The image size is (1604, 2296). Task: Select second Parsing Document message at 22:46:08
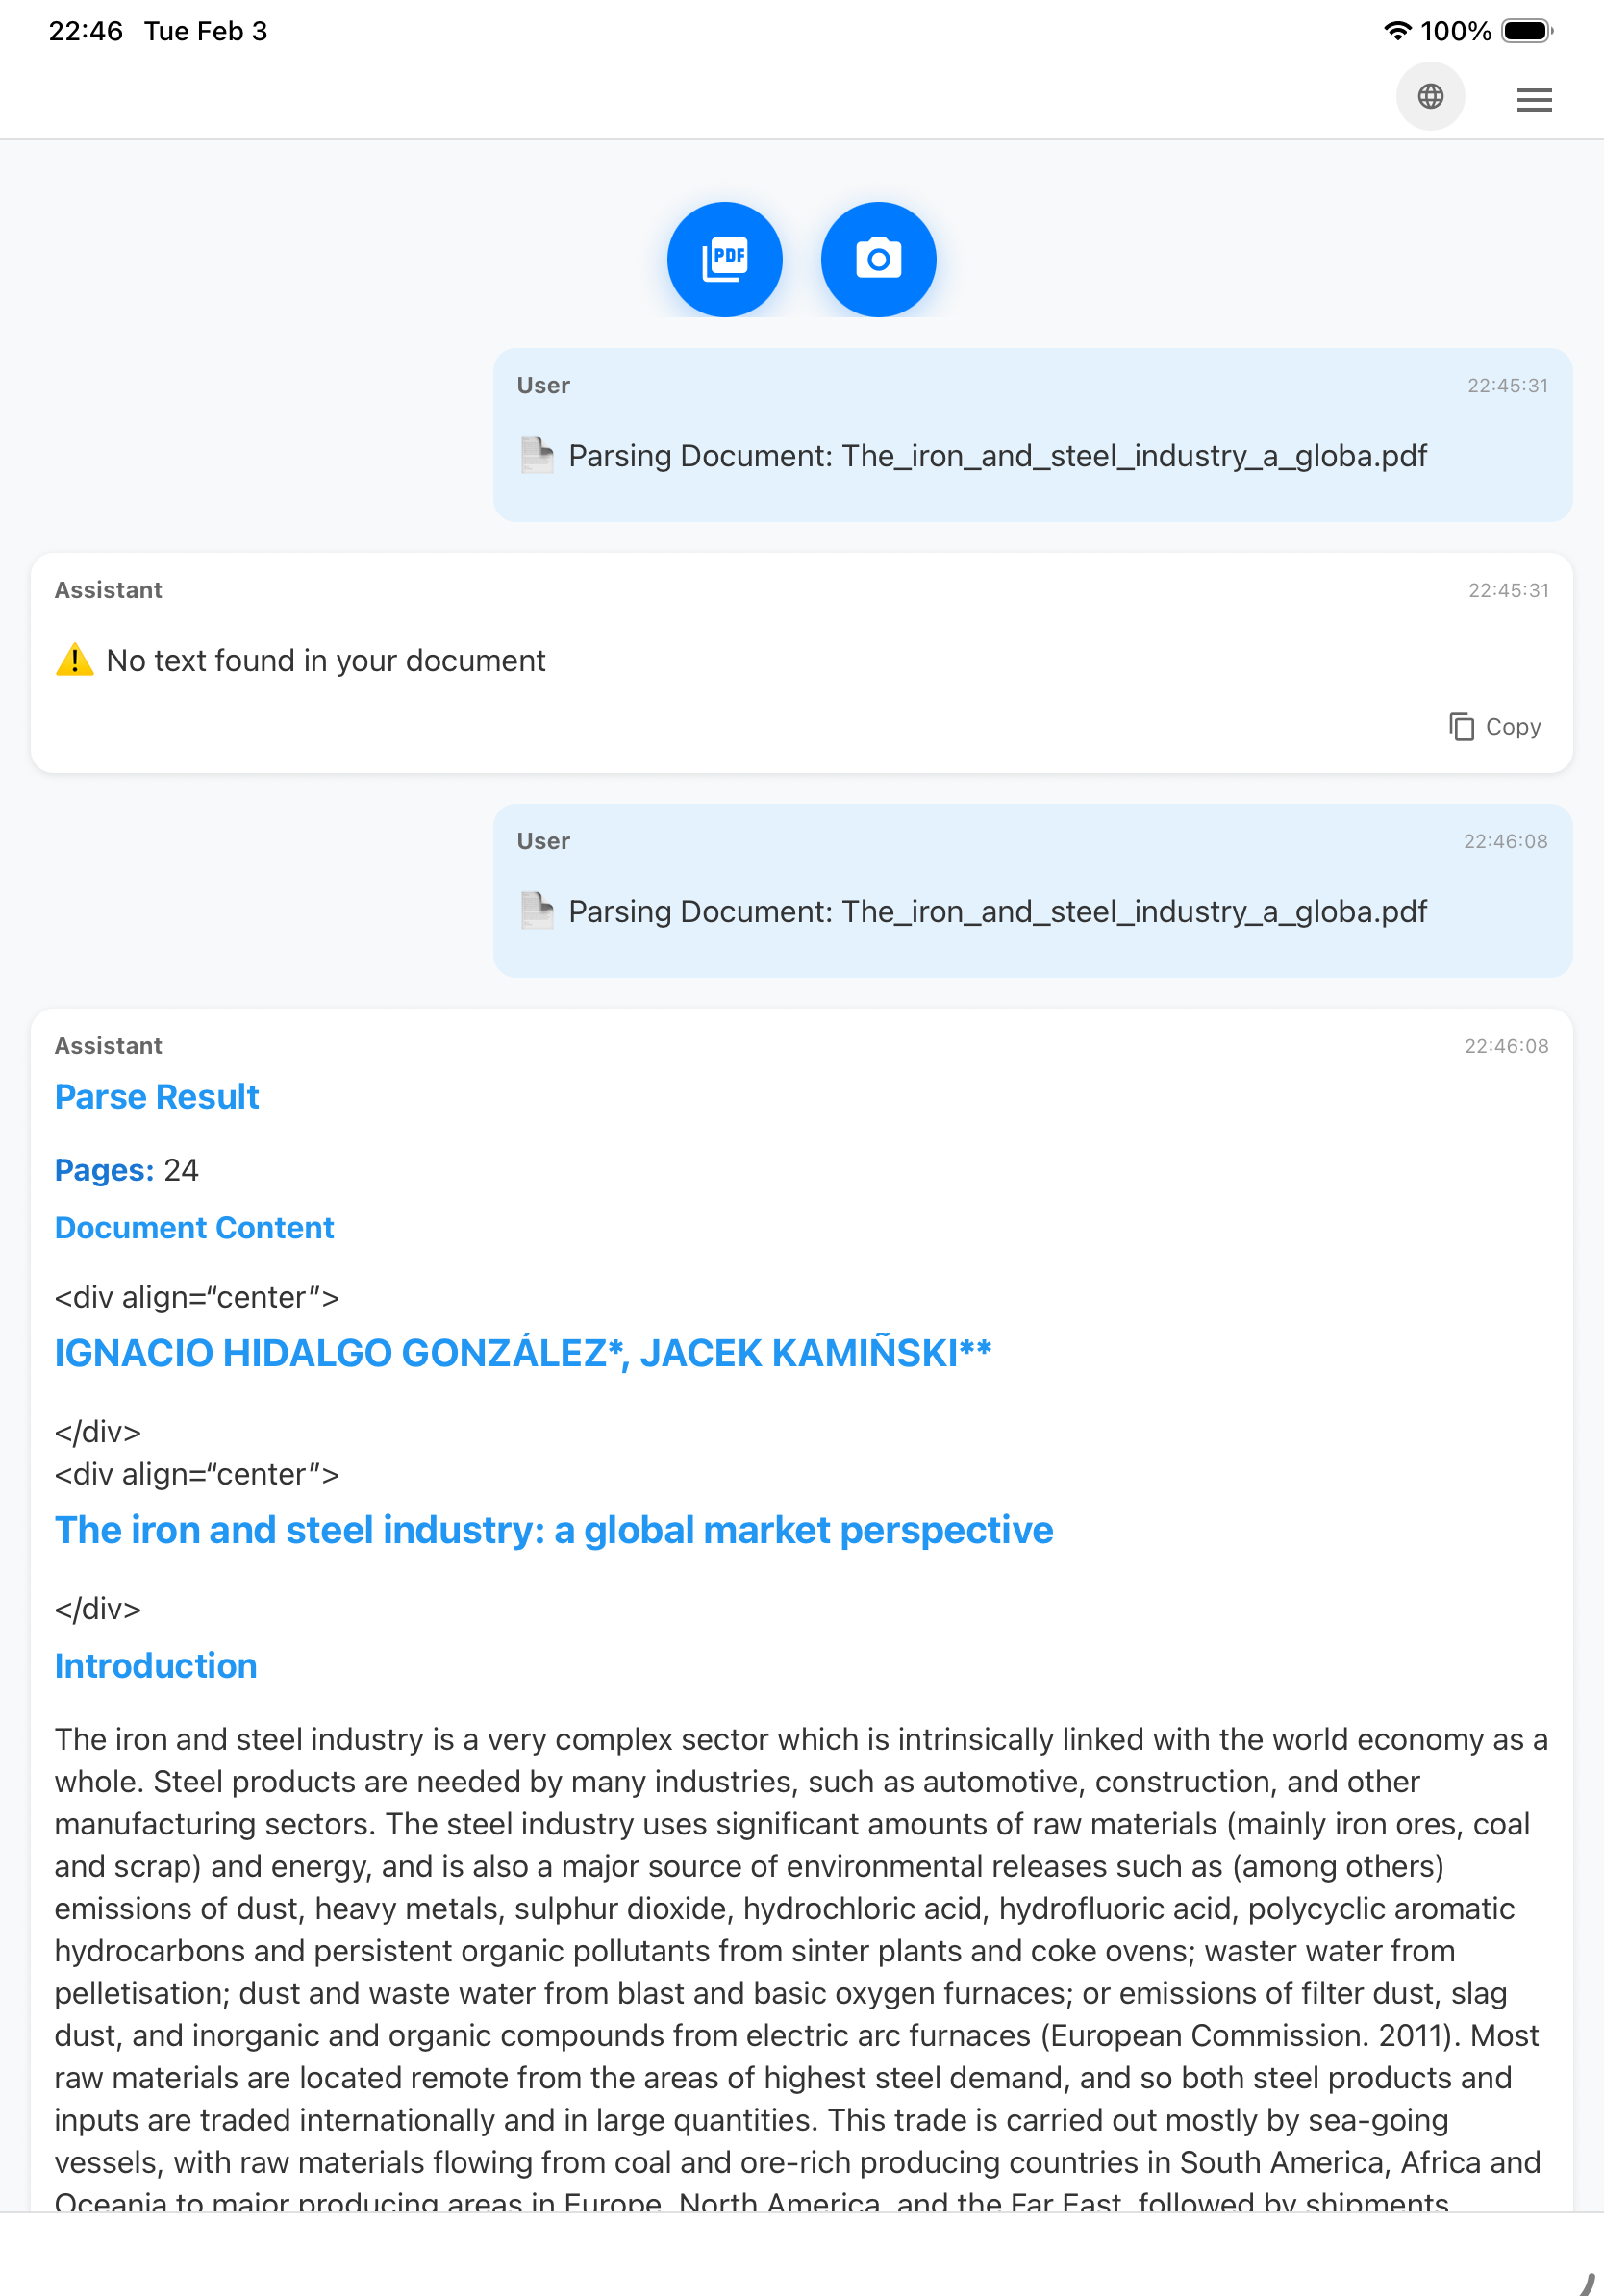1032,891
